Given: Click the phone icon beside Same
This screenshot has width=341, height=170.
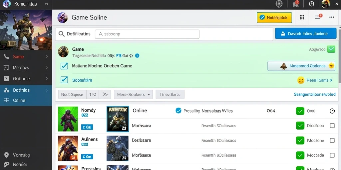Looking at the screenshot, I should pyautogui.click(x=7, y=57).
